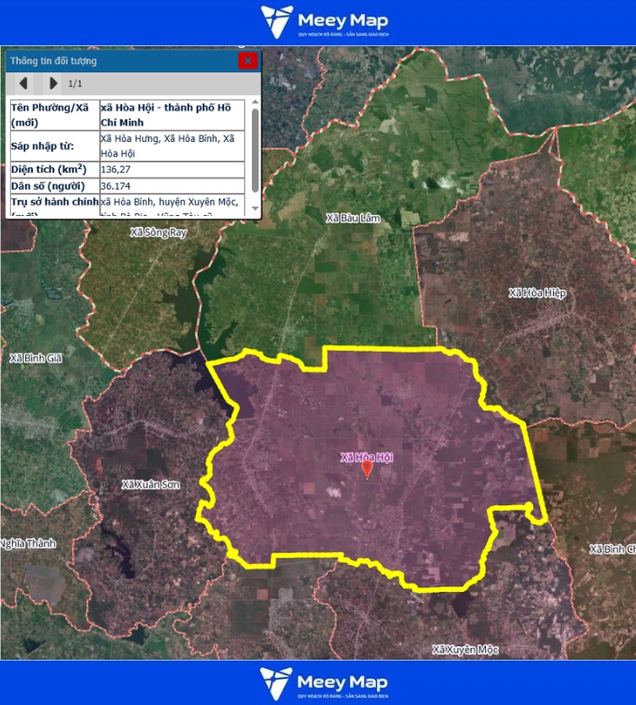Screen dimensions: 636x705
Task: Click the info panel scrollbar thumb
Action: [255, 149]
